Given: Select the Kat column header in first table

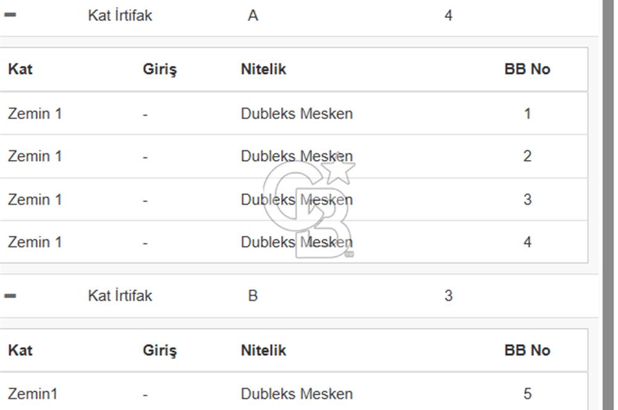Looking at the screenshot, I should [20, 69].
